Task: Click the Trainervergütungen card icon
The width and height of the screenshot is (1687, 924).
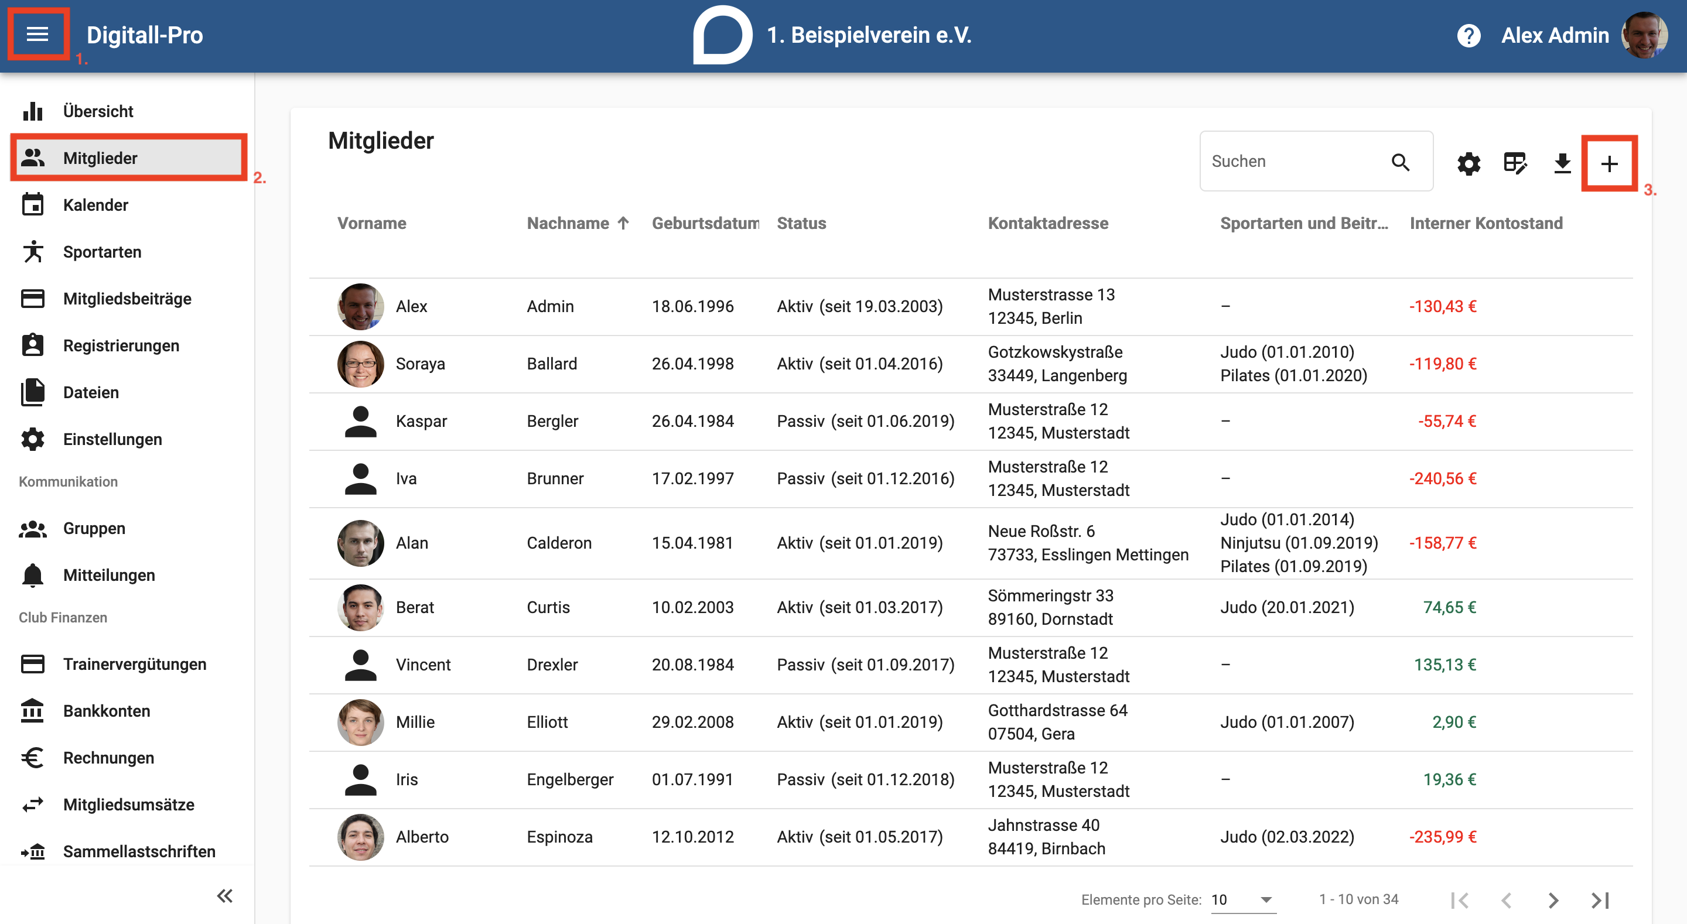Action: [x=33, y=664]
